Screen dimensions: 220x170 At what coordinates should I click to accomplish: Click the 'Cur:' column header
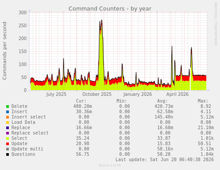click(x=81, y=101)
